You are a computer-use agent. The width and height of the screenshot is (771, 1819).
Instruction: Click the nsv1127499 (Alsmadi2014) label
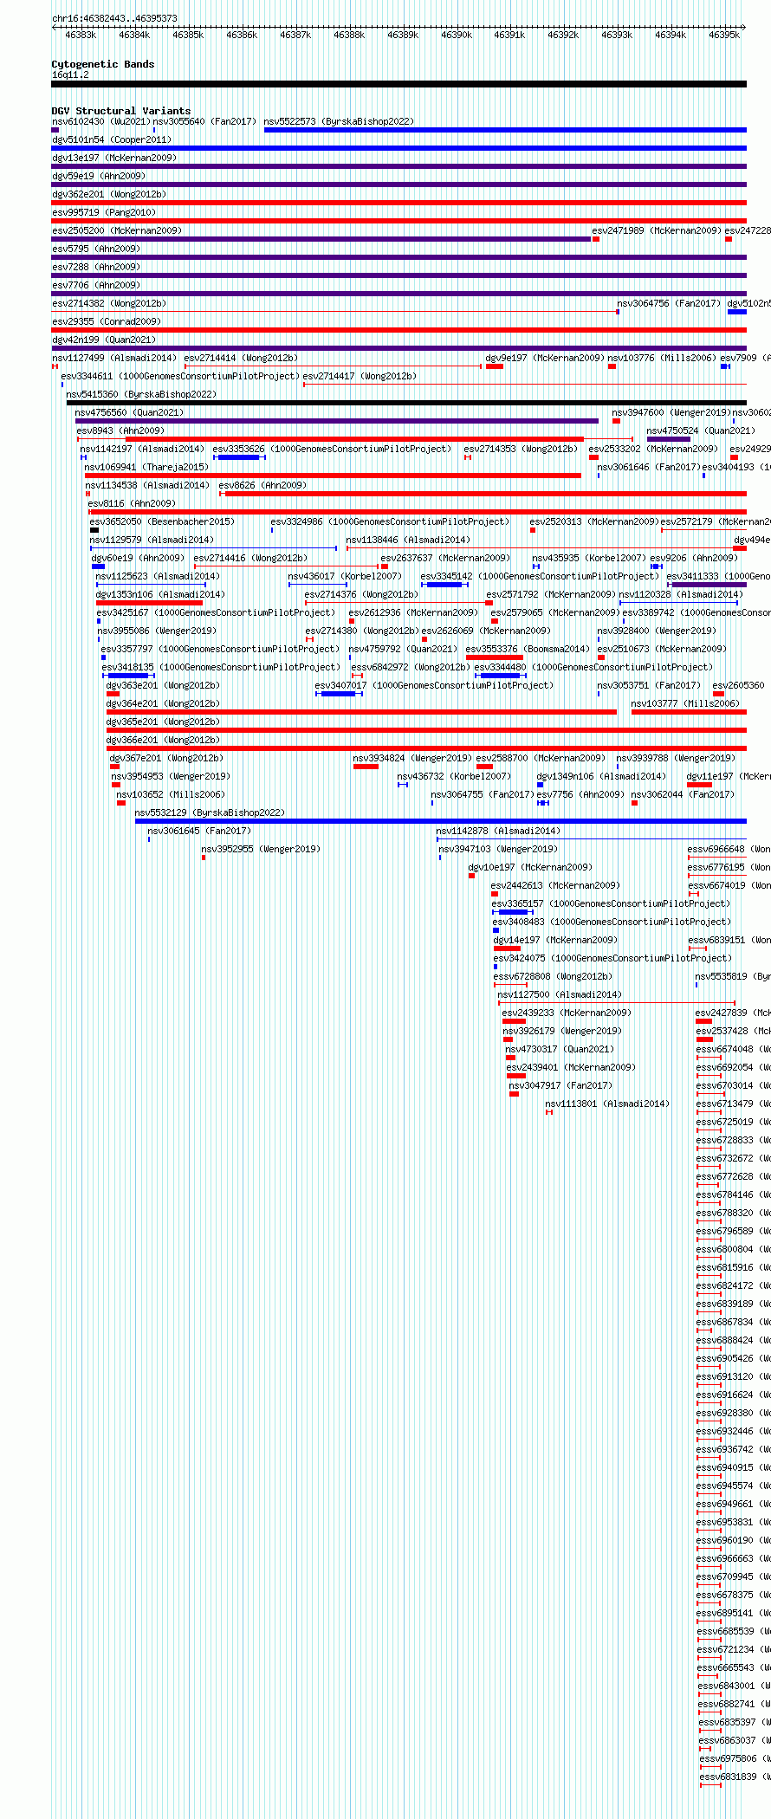point(114,358)
